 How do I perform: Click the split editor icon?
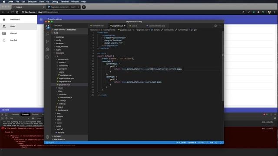pos(215,26)
